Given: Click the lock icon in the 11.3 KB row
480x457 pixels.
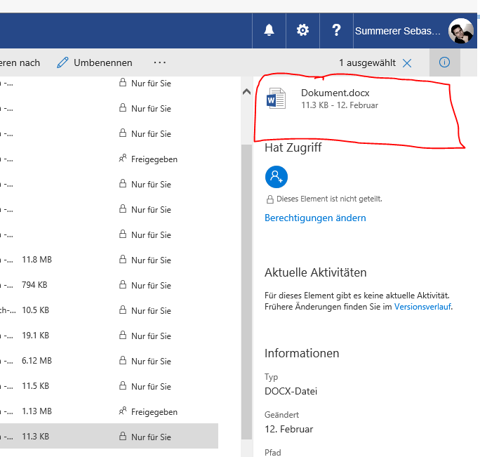Looking at the screenshot, I should pyautogui.click(x=122, y=436).
